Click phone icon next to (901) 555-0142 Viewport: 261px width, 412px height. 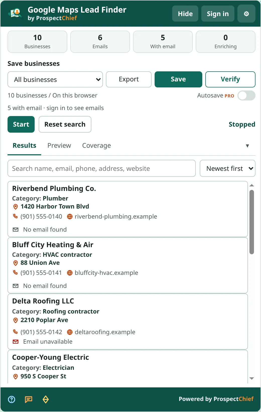[15, 332]
